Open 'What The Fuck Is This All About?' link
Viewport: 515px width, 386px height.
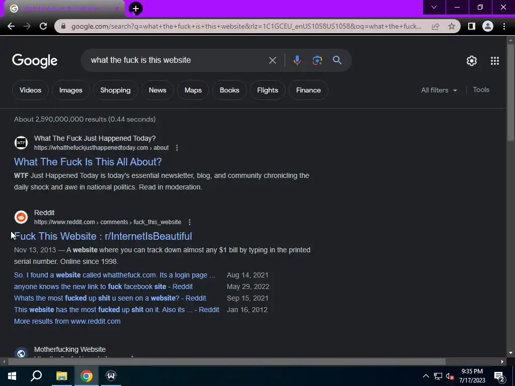(x=88, y=162)
